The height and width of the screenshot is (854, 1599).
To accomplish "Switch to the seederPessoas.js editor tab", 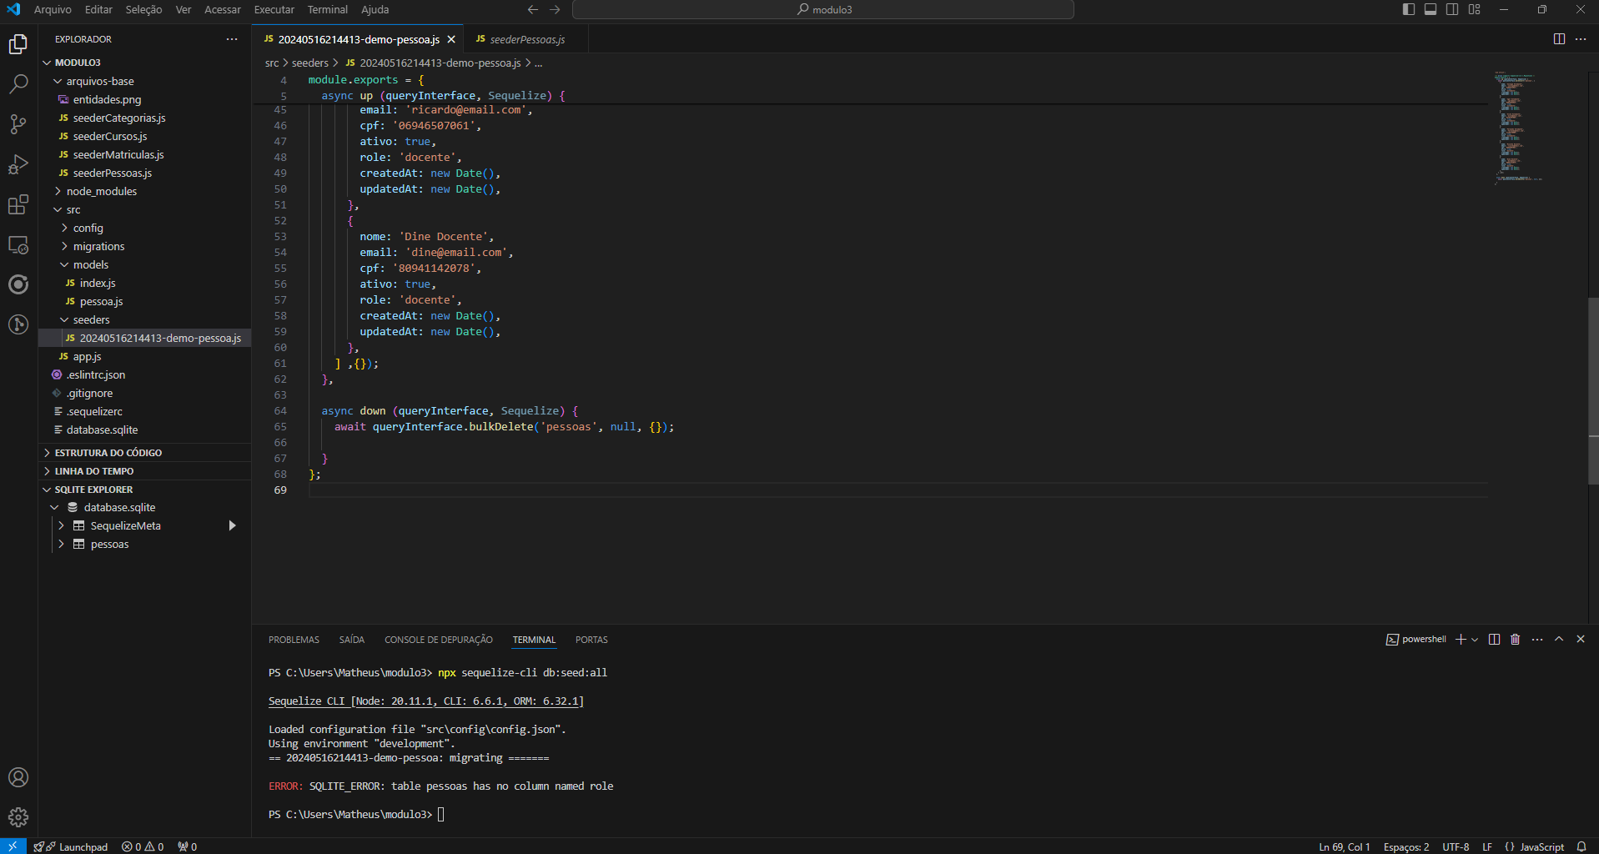I will click(526, 39).
